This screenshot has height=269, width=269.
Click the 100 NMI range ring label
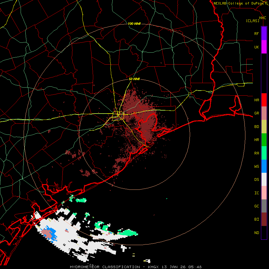click(134, 24)
